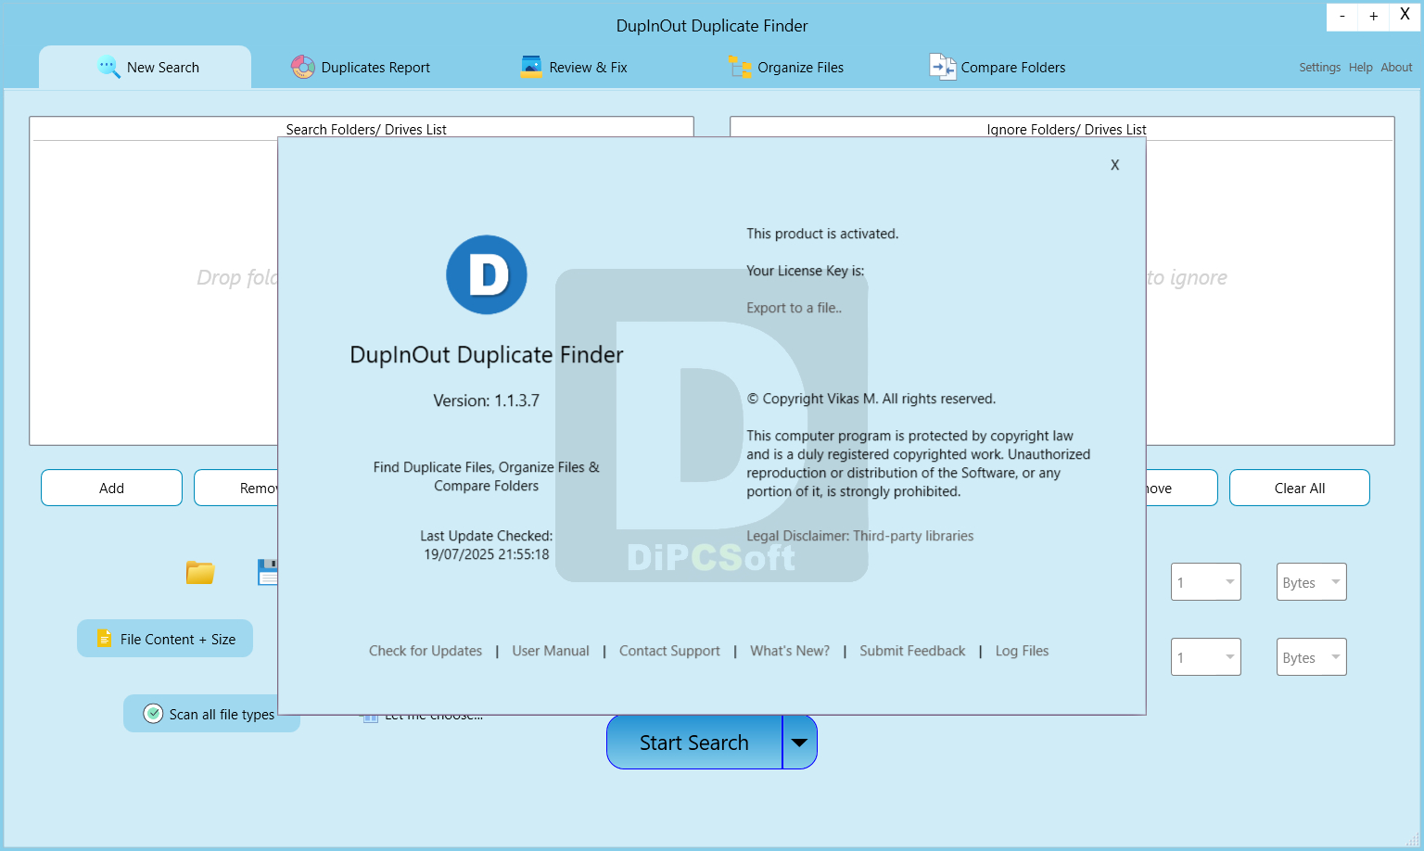Select the File Content + Size option
The image size is (1424, 851).
(x=165, y=639)
